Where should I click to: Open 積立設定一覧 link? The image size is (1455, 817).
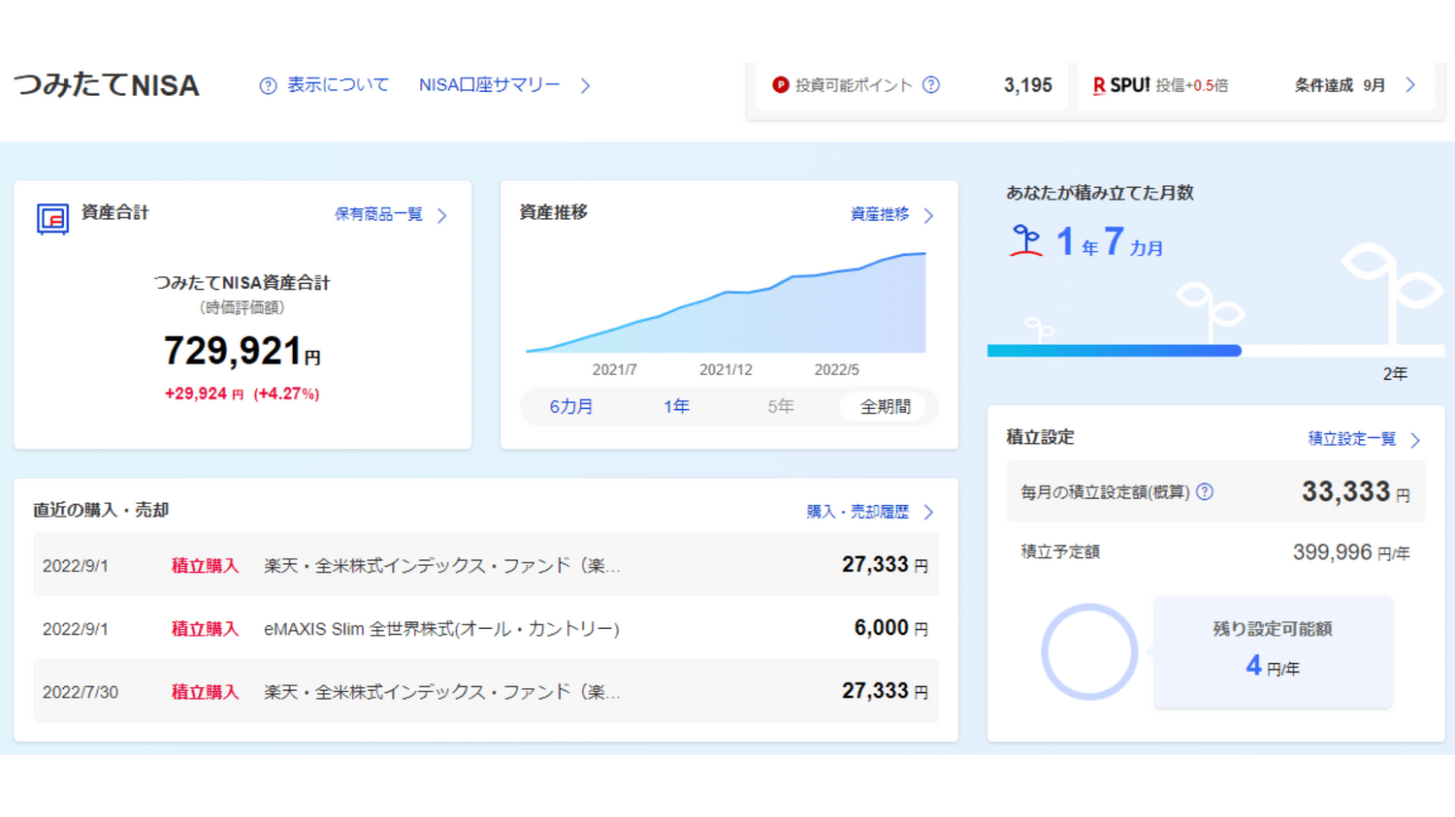1352,439
